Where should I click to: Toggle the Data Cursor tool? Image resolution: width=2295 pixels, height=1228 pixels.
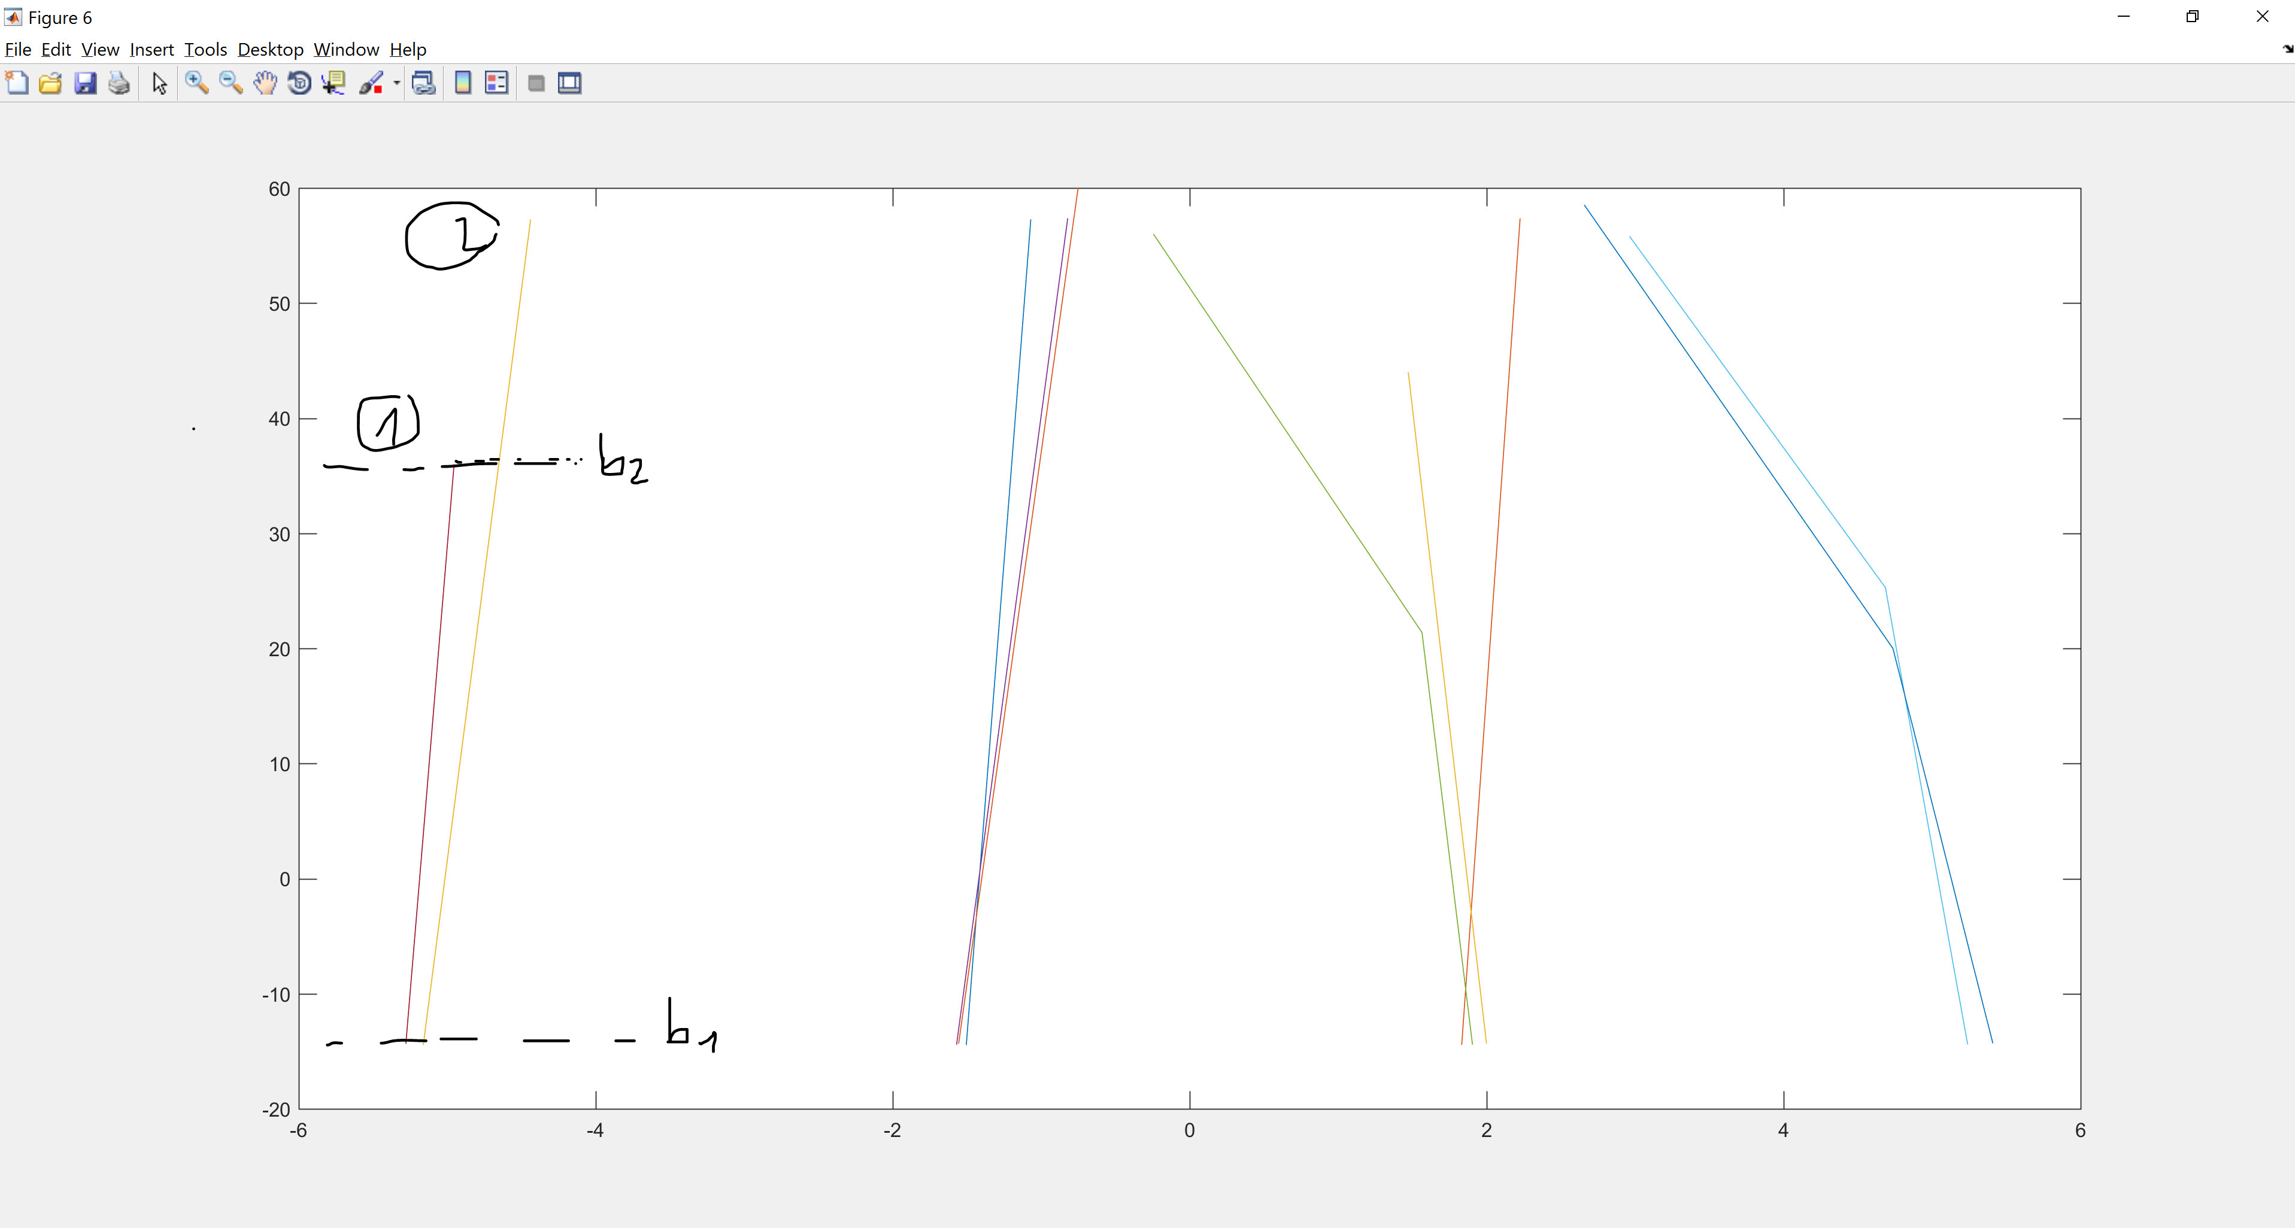(x=334, y=83)
